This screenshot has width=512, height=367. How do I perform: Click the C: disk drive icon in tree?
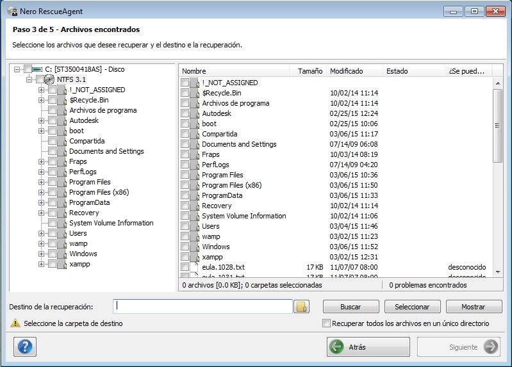[37, 69]
